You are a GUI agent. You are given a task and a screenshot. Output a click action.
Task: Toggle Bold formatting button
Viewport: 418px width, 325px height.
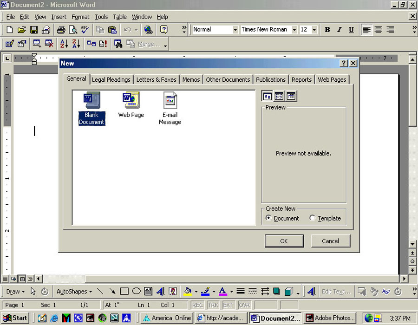327,30
